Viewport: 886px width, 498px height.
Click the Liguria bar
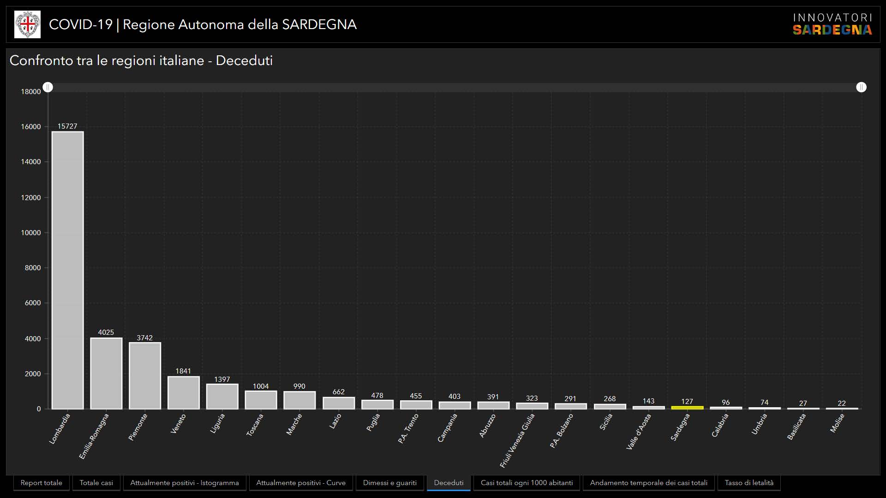click(222, 397)
